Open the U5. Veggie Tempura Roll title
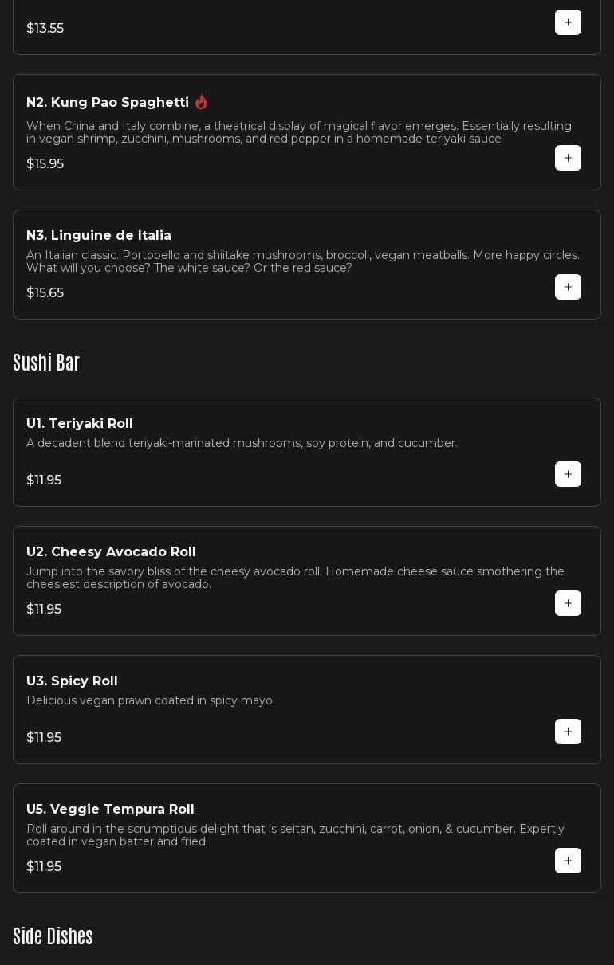 (x=110, y=810)
